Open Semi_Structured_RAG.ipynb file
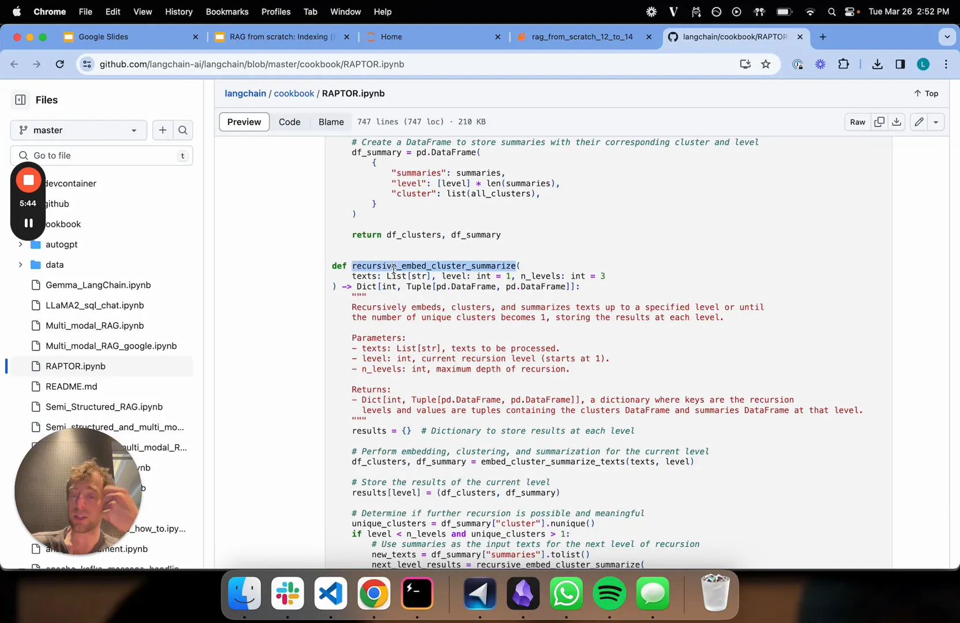Image resolution: width=960 pixels, height=623 pixels. [x=104, y=407]
